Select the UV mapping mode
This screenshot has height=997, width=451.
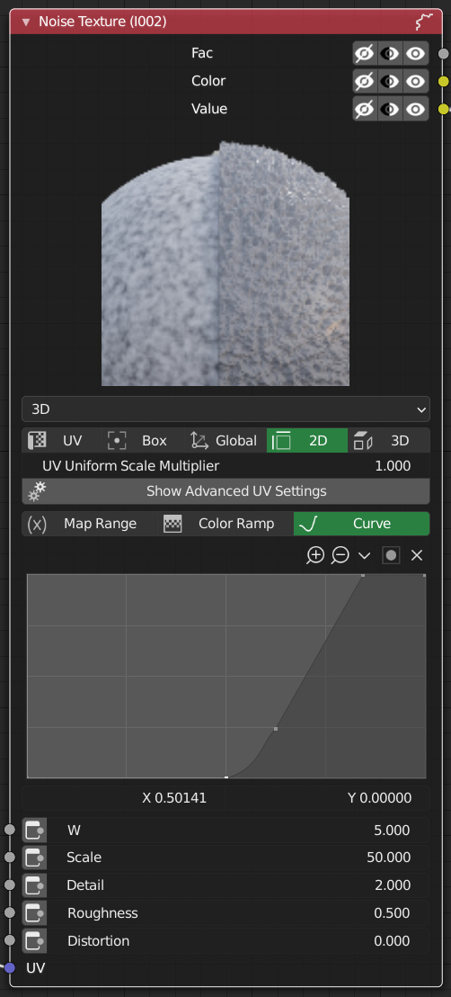click(62, 441)
